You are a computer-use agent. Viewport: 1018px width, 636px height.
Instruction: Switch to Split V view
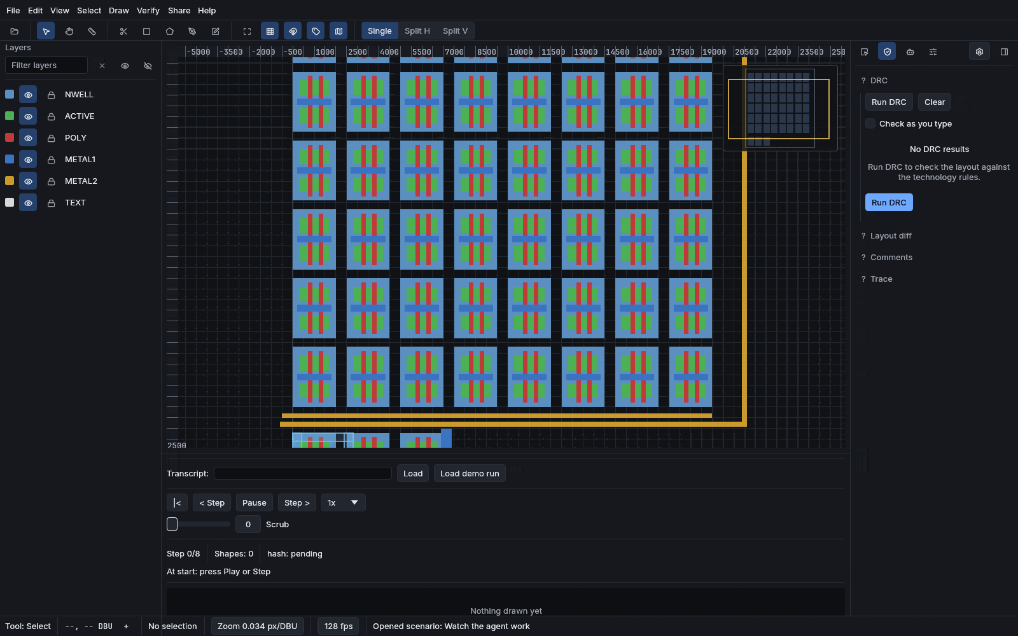point(455,31)
